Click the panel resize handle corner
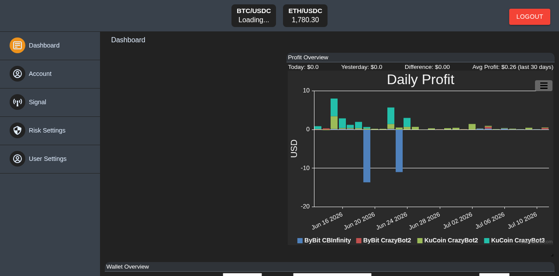This screenshot has height=276, width=559. coord(552,255)
